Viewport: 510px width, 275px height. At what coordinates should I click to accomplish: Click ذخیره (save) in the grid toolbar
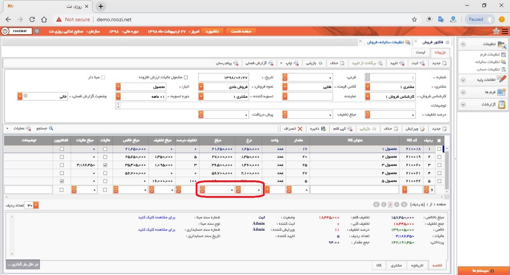(318, 129)
